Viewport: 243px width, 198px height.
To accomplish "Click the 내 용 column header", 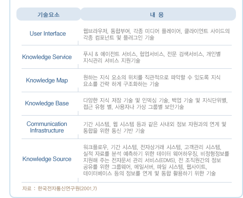I will click(157, 15).
